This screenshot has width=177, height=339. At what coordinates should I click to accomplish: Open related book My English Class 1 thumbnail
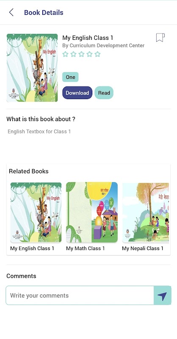[x=36, y=212]
